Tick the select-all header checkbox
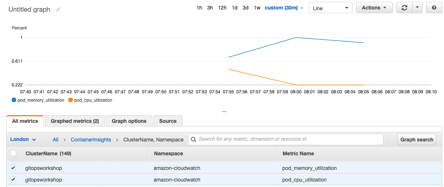444x187 pixels. click(13, 153)
